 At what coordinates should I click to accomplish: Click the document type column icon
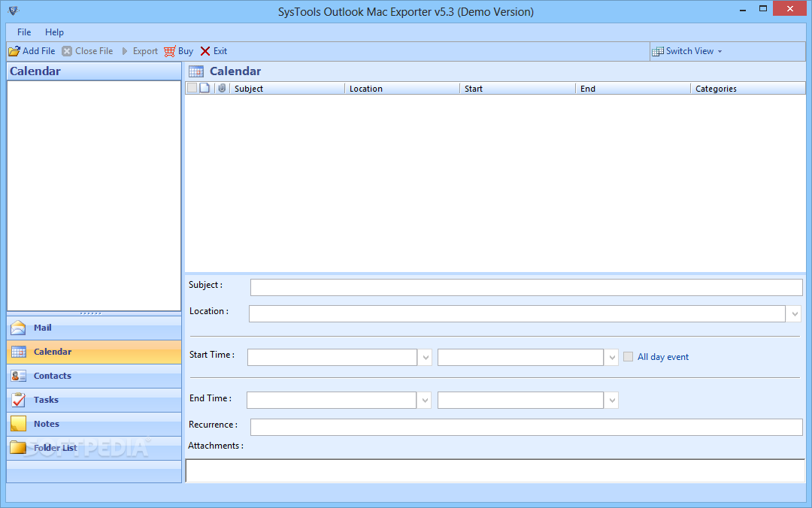(205, 88)
